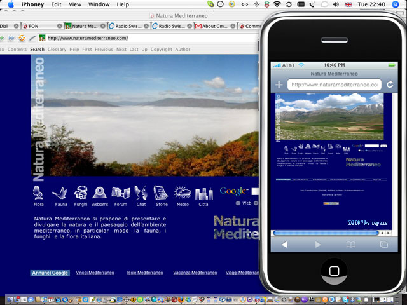This screenshot has width=407, height=305.
Task: Switch to the first Radio Swis... tab
Action: (129, 26)
